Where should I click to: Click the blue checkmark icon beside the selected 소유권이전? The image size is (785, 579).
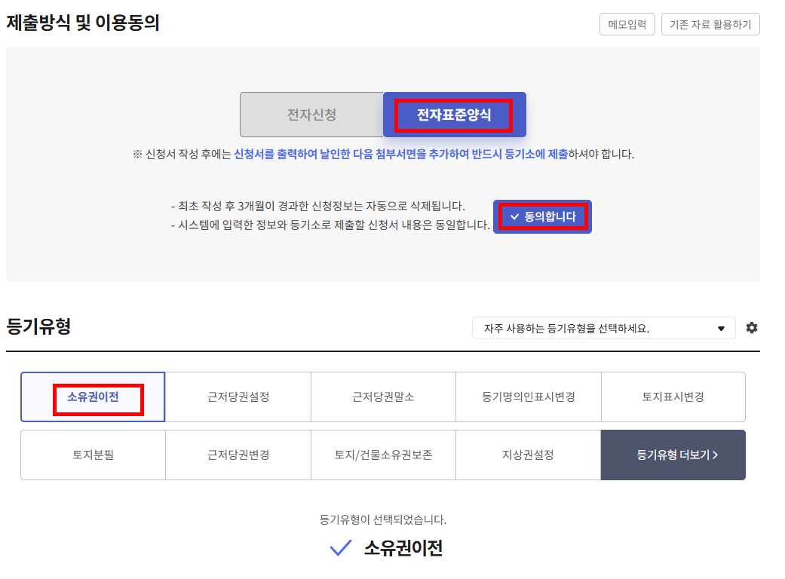(342, 549)
